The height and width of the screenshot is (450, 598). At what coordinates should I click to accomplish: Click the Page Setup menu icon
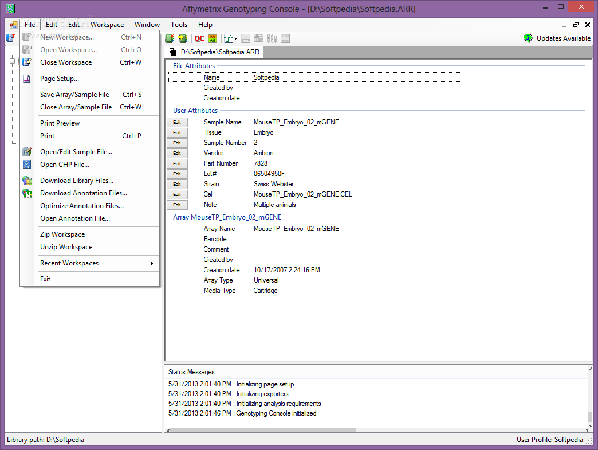tap(27, 79)
